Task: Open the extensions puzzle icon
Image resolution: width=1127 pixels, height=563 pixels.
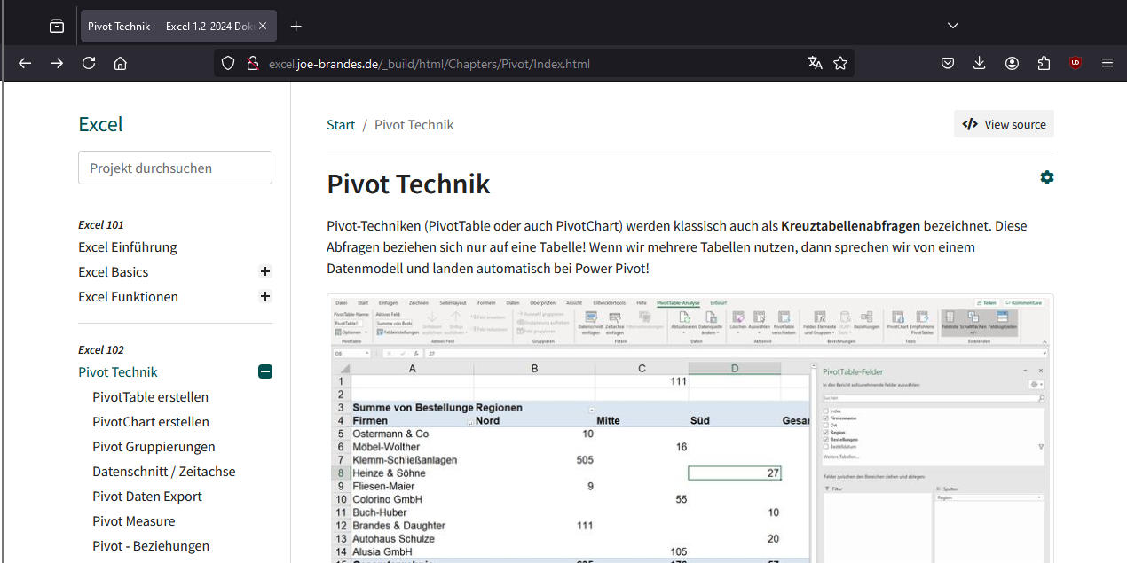Action: pyautogui.click(x=1044, y=63)
